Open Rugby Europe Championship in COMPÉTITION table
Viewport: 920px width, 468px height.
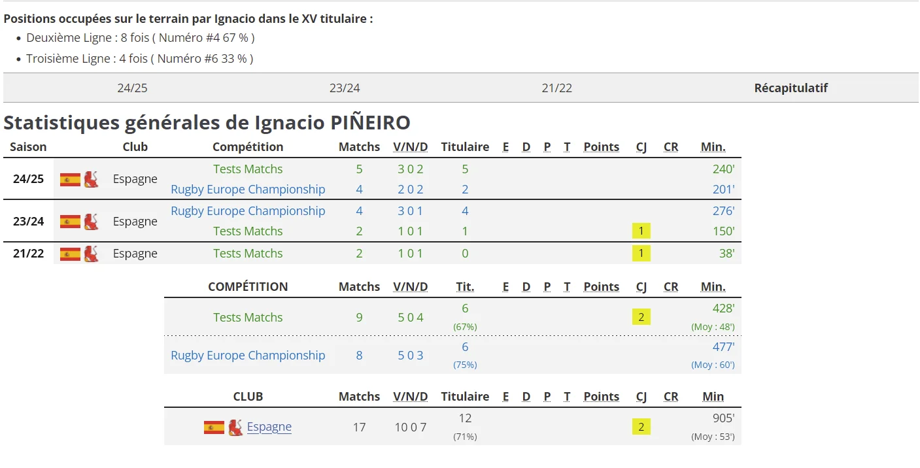pos(248,355)
